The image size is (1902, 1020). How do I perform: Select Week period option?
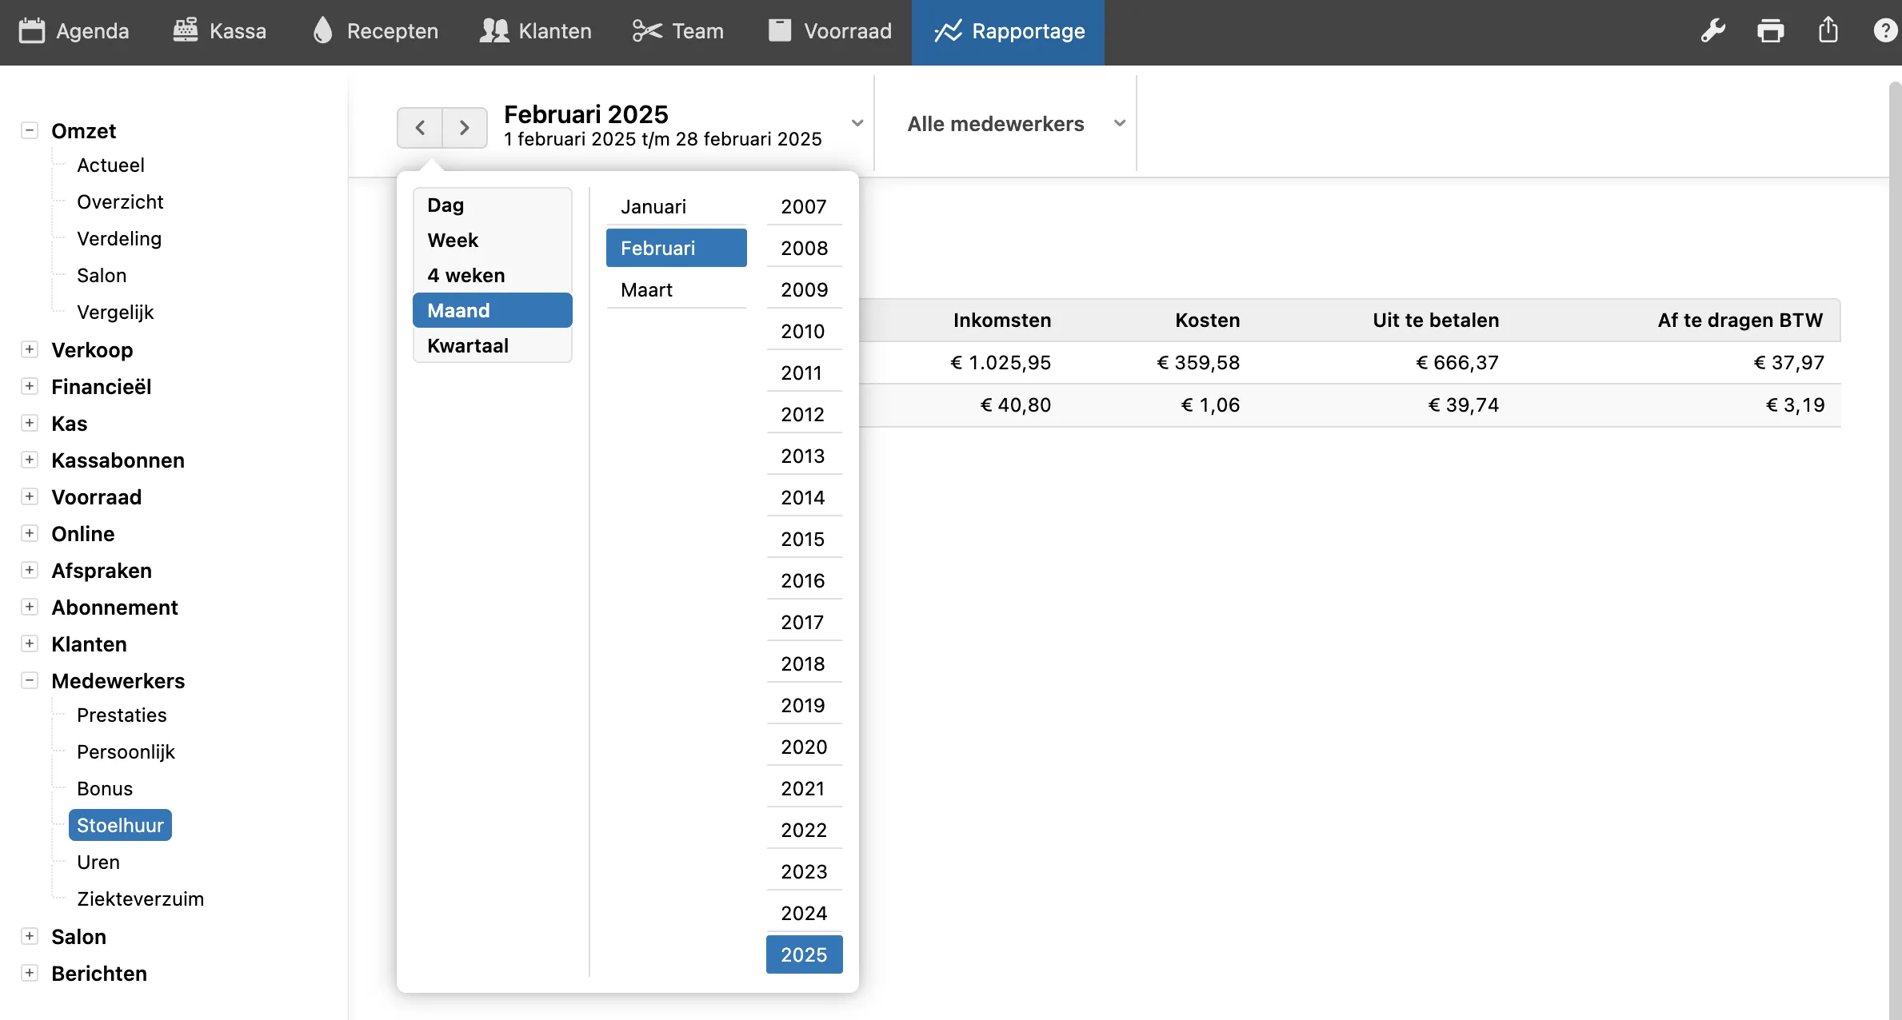(453, 240)
